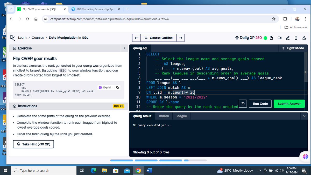Open the AI assistant brain icon
Image resolution: width=311 pixels, height=175 pixels.
305,156
